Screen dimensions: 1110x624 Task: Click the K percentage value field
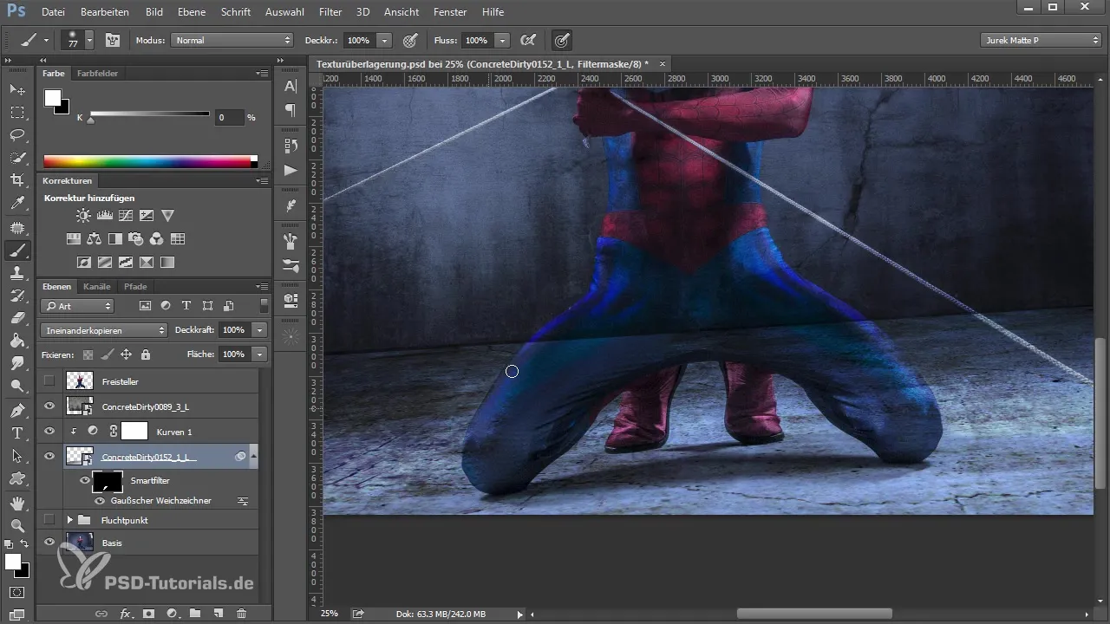pyautogui.click(x=228, y=117)
